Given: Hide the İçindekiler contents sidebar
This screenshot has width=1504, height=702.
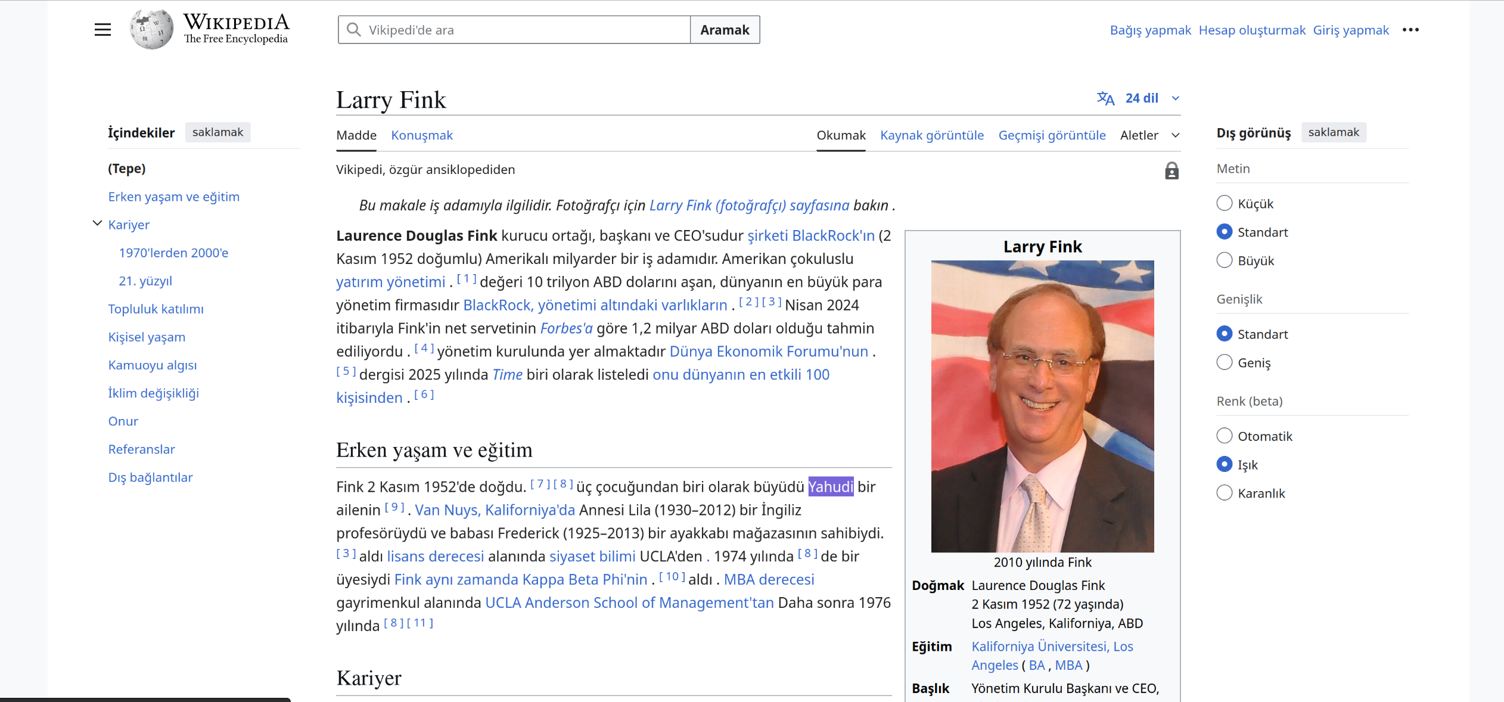Looking at the screenshot, I should pos(217,132).
